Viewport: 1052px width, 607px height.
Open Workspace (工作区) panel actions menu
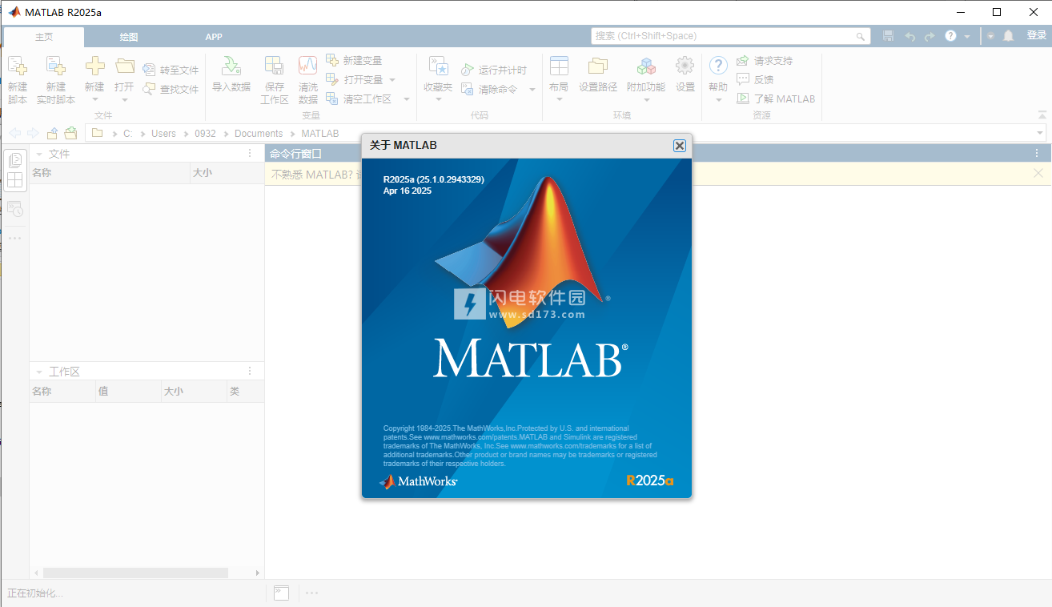pyautogui.click(x=250, y=372)
